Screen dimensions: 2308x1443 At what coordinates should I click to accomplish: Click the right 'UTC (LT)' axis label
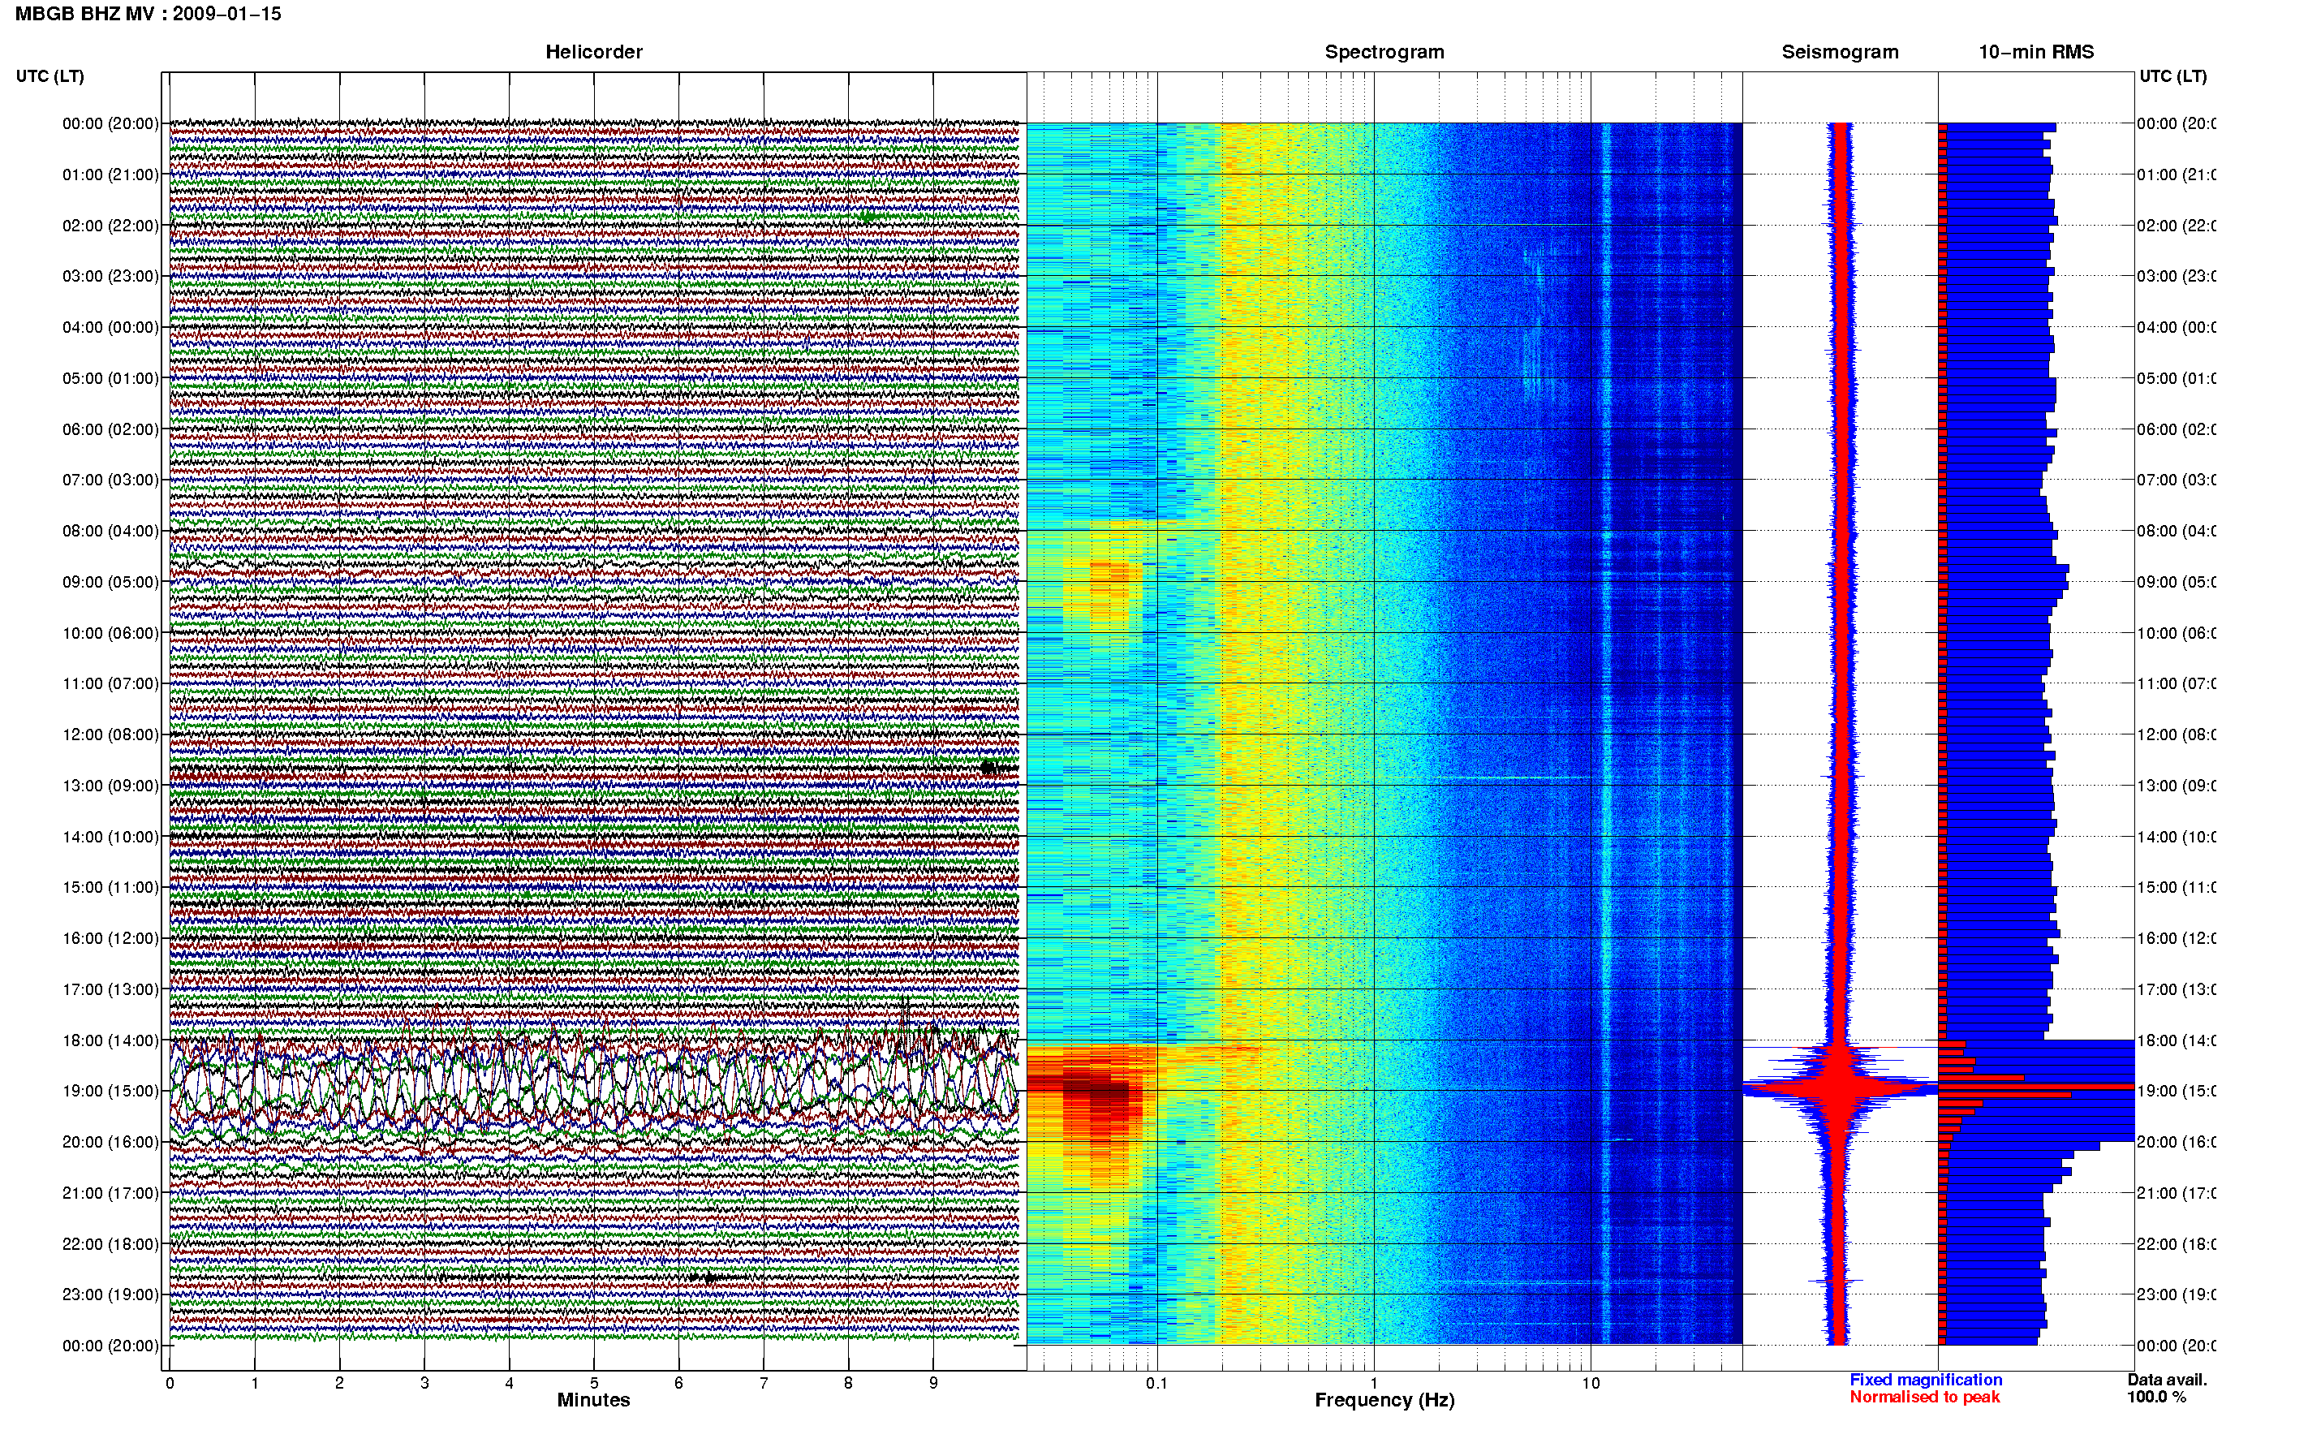pyautogui.click(x=2172, y=76)
